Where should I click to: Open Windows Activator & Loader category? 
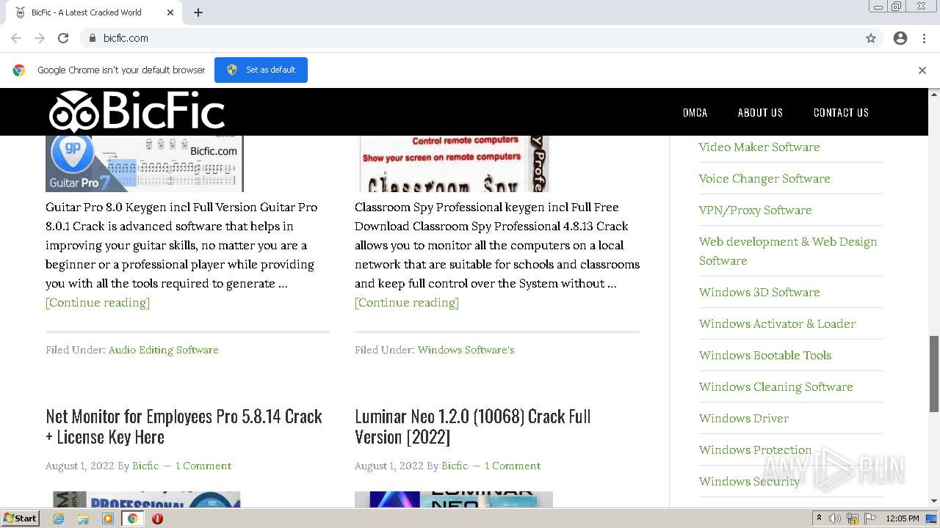(x=777, y=323)
